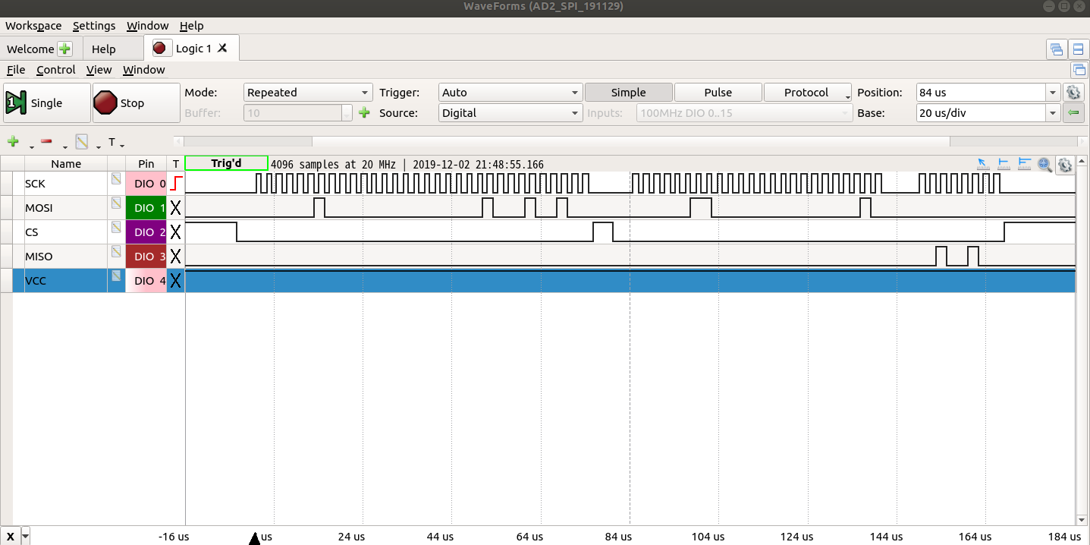Click the DIO 4 pin cell
The height and width of the screenshot is (545, 1090).
pos(146,280)
